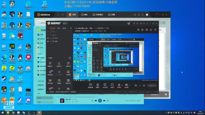Click the streamer avatar in title bar
Viewport: 205px width, 115px height.
(129, 23)
